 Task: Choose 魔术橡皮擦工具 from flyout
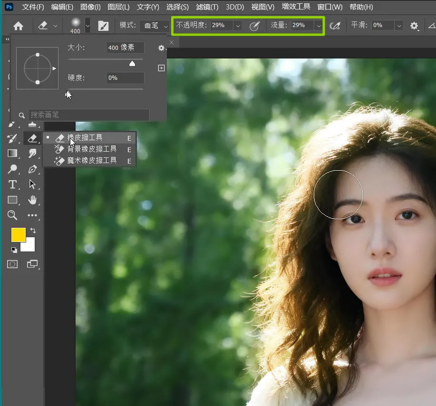click(x=92, y=161)
